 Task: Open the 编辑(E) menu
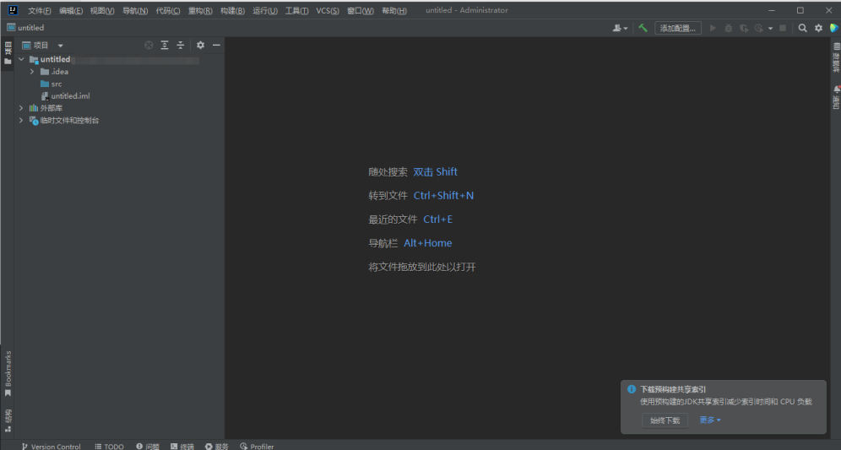[x=71, y=11]
